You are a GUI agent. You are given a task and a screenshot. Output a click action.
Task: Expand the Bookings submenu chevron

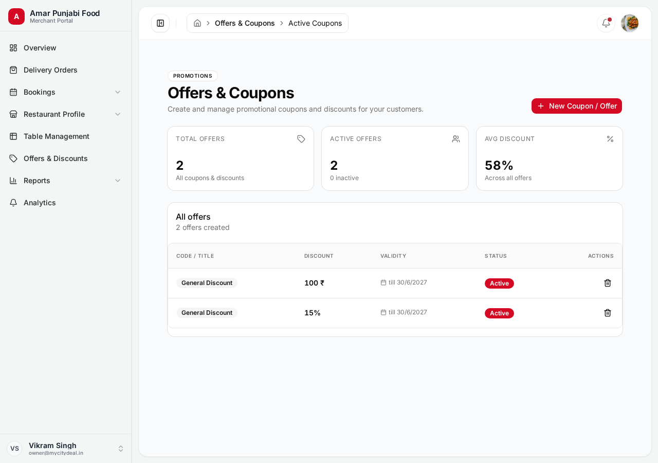118,92
